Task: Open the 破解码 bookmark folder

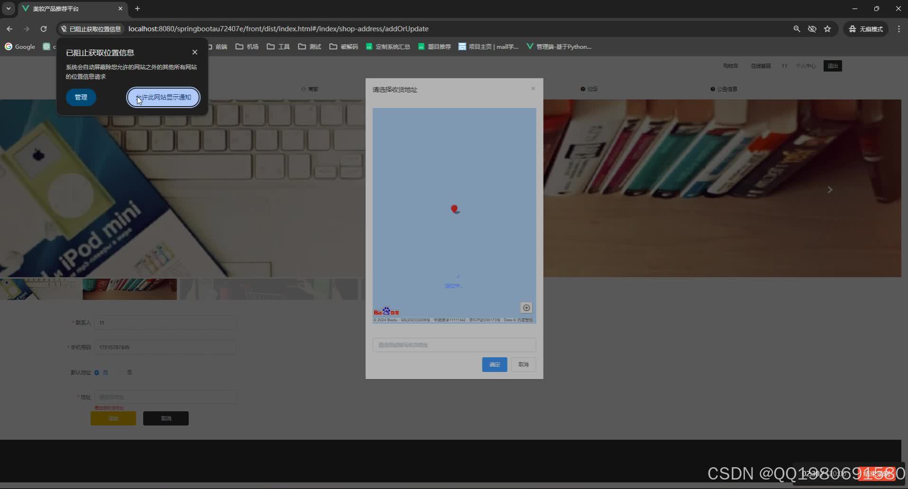Action: (x=344, y=46)
